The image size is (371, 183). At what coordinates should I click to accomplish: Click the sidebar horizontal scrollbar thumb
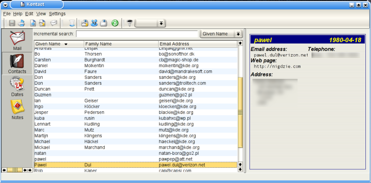tap(15, 170)
